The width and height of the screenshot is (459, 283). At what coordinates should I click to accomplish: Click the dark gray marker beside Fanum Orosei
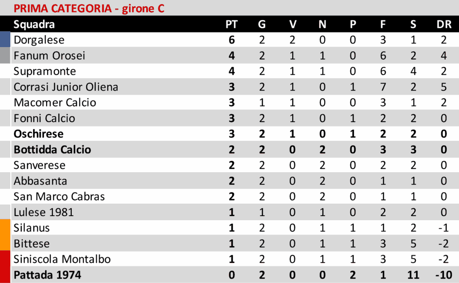click(x=5, y=56)
